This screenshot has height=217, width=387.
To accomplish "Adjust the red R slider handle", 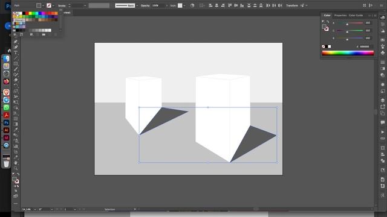I will point(347,24).
